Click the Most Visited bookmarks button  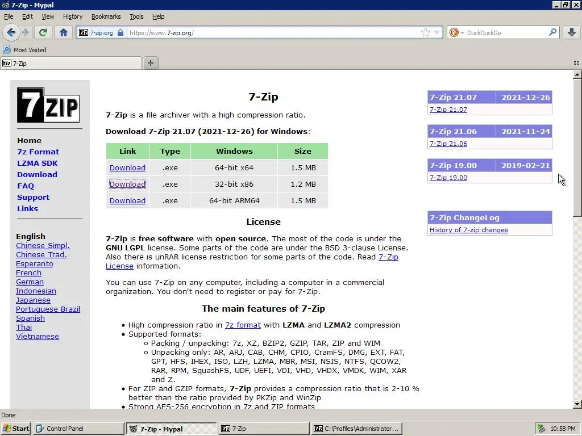pyautogui.click(x=25, y=50)
